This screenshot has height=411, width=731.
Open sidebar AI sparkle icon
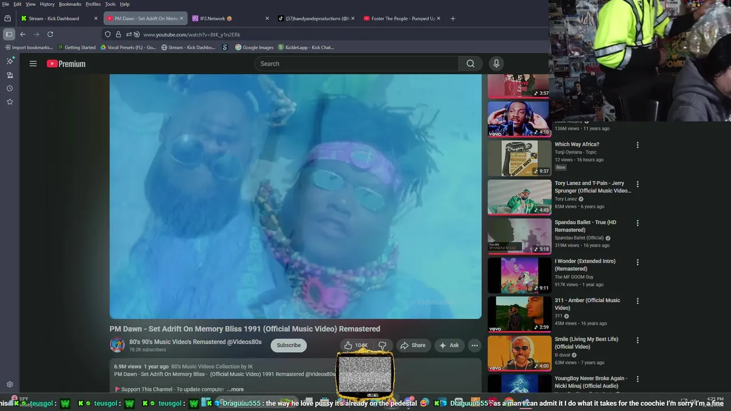(10, 61)
